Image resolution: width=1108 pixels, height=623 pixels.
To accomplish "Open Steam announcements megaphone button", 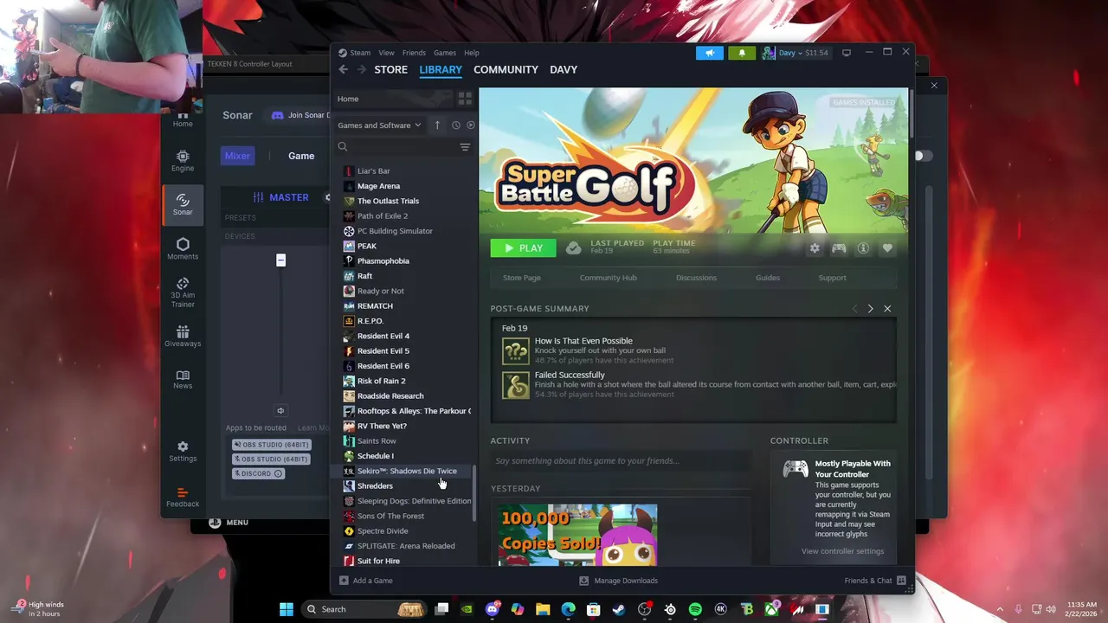I will point(709,53).
